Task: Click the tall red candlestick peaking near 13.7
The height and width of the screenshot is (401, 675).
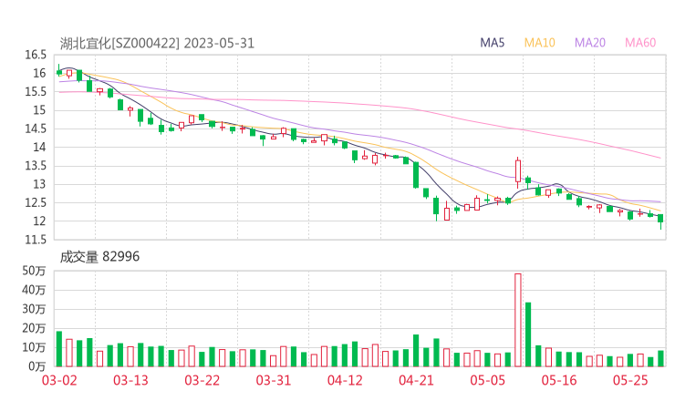Action: [518, 172]
